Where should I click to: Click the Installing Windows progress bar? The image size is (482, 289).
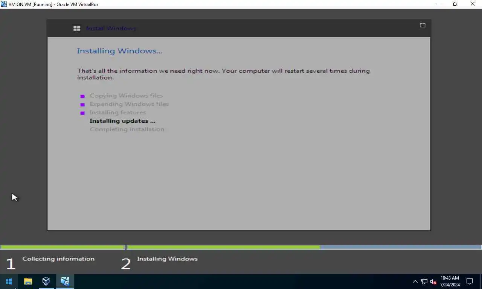pos(304,247)
